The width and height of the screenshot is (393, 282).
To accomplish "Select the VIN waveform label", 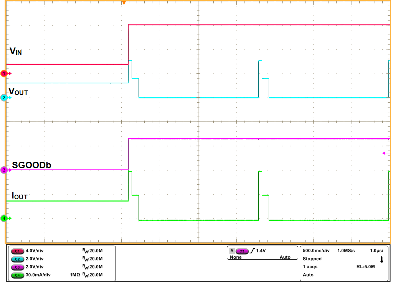I will pyautogui.click(x=16, y=51).
